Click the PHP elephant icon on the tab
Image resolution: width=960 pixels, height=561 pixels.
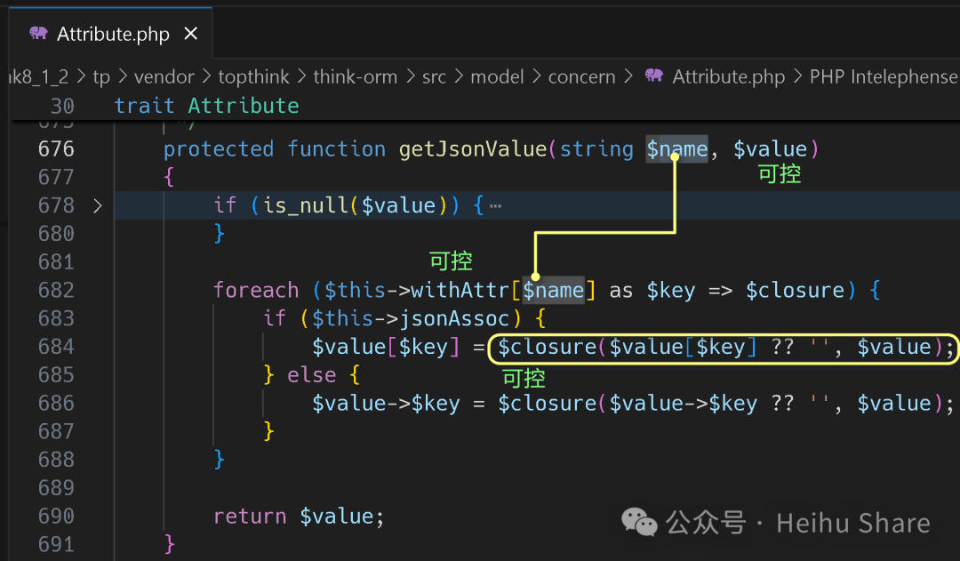point(38,33)
